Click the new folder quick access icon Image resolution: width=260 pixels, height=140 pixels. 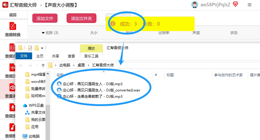point(37,48)
